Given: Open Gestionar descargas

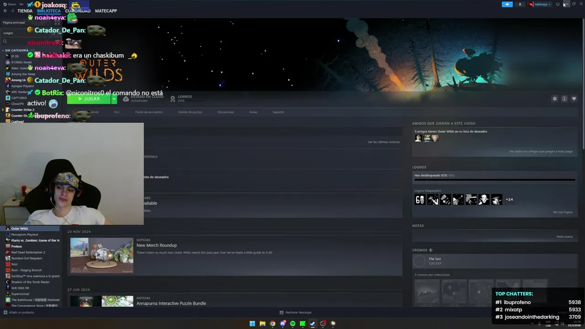Looking at the screenshot, I should coord(296,313).
